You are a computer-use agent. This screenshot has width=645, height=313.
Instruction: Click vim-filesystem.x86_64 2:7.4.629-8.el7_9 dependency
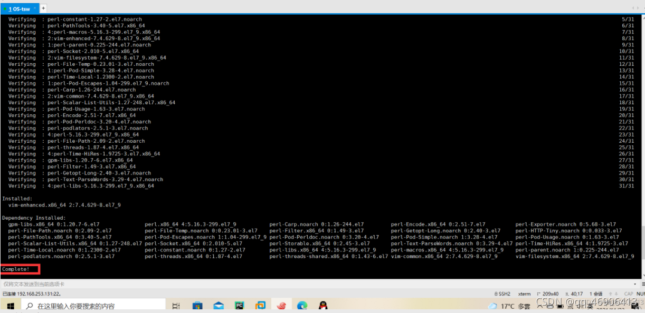[575, 257]
